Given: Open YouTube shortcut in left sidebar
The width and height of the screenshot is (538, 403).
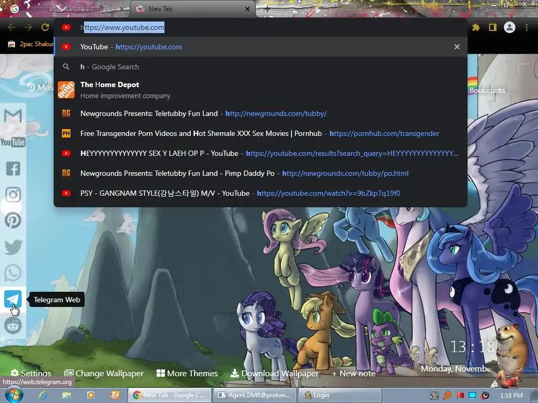Looking at the screenshot, I should (13, 142).
